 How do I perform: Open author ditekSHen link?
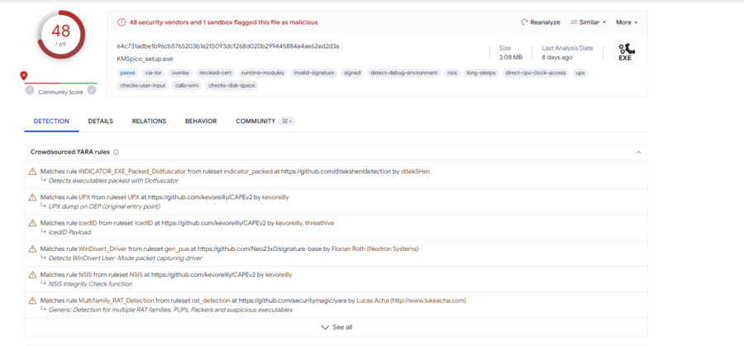pyautogui.click(x=414, y=172)
